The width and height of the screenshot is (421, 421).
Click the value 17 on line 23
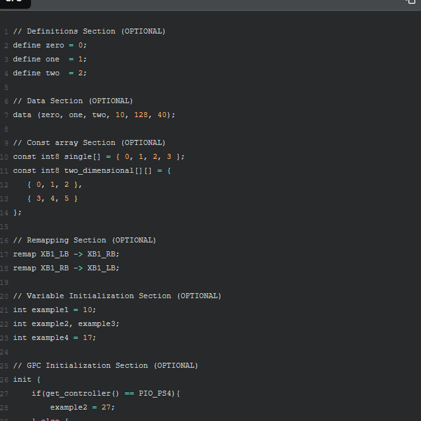pos(89,337)
